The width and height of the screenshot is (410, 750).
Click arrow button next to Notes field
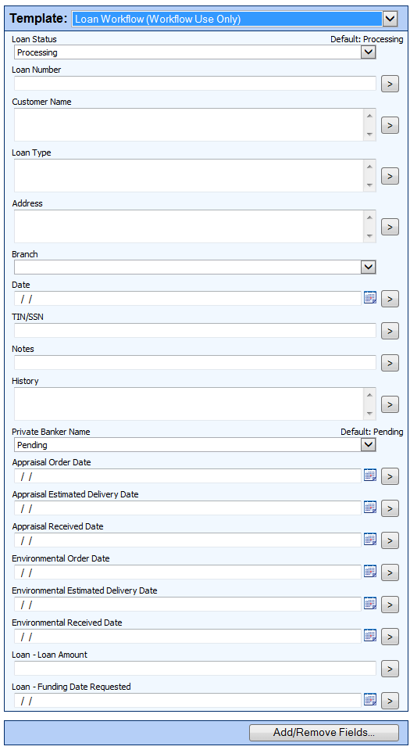click(x=390, y=363)
